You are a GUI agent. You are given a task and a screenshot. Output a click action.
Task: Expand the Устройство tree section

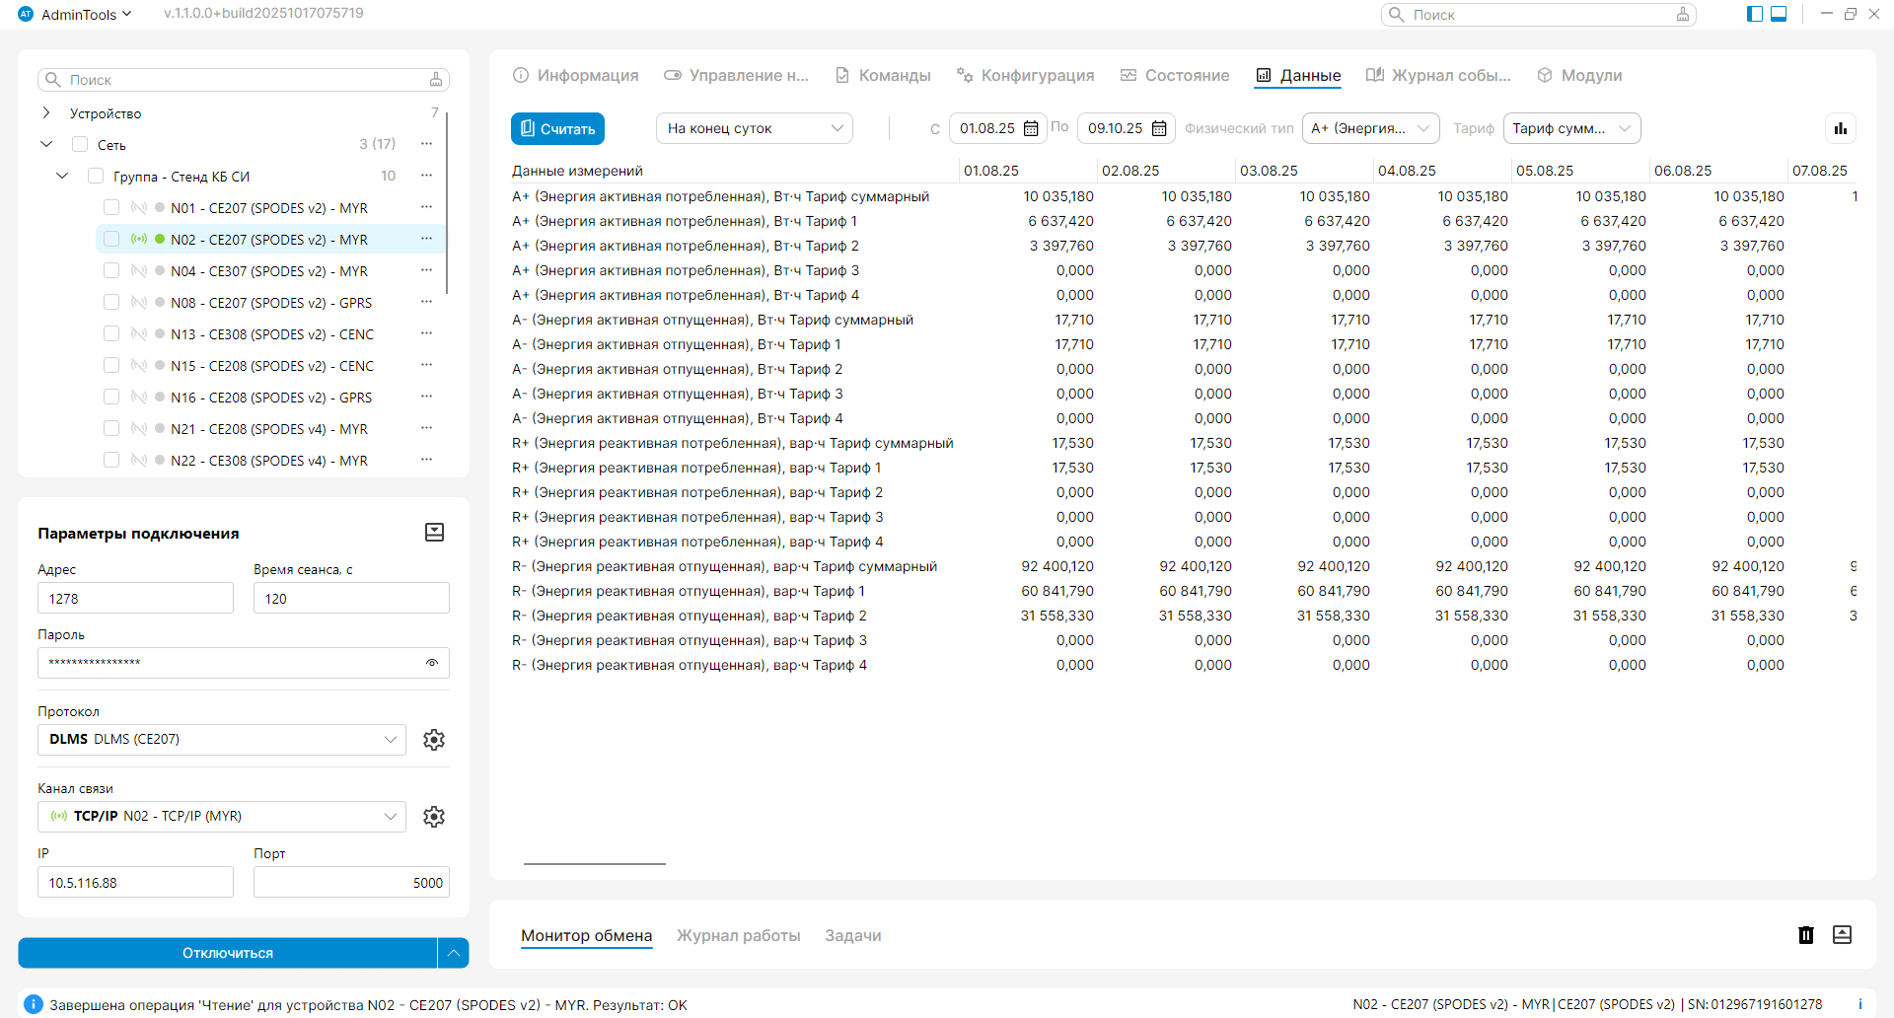pyautogui.click(x=46, y=113)
